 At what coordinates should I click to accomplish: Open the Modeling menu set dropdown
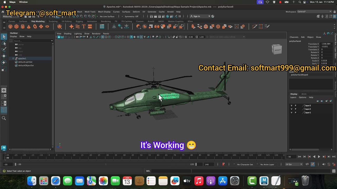11,16
